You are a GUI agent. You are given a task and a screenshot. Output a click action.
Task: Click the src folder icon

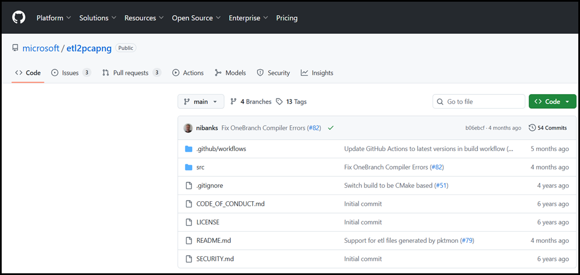[189, 167]
